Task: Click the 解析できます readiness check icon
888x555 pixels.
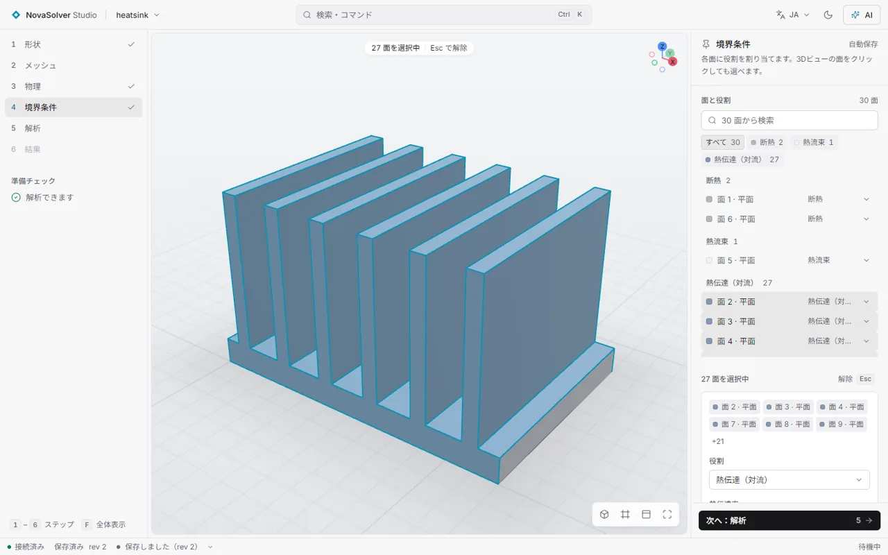Action: click(16, 197)
